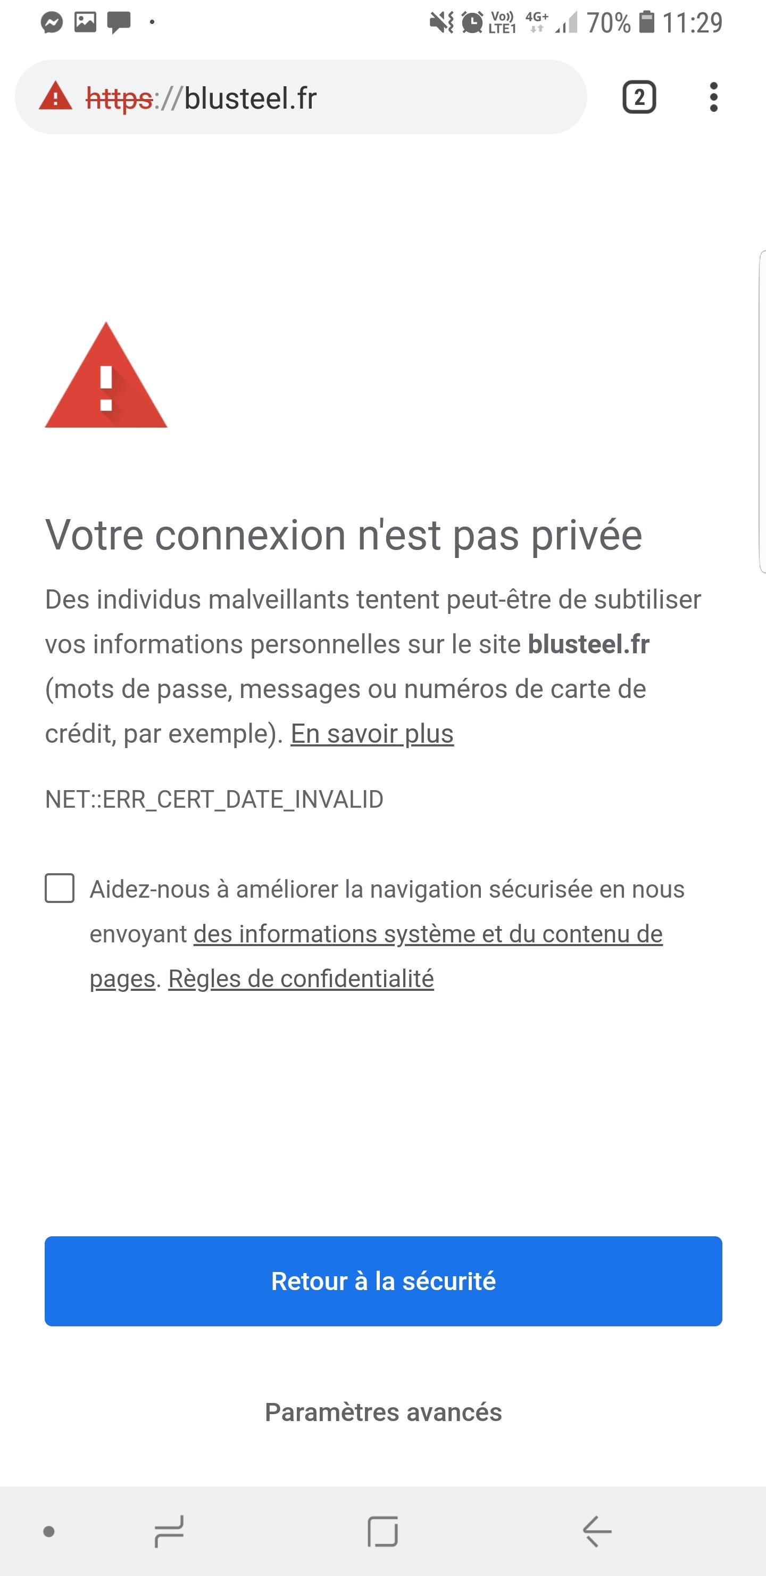Viewport: 766px width, 1576px height.
Task: Enable the safe browsing report checkbox
Action: (60, 888)
